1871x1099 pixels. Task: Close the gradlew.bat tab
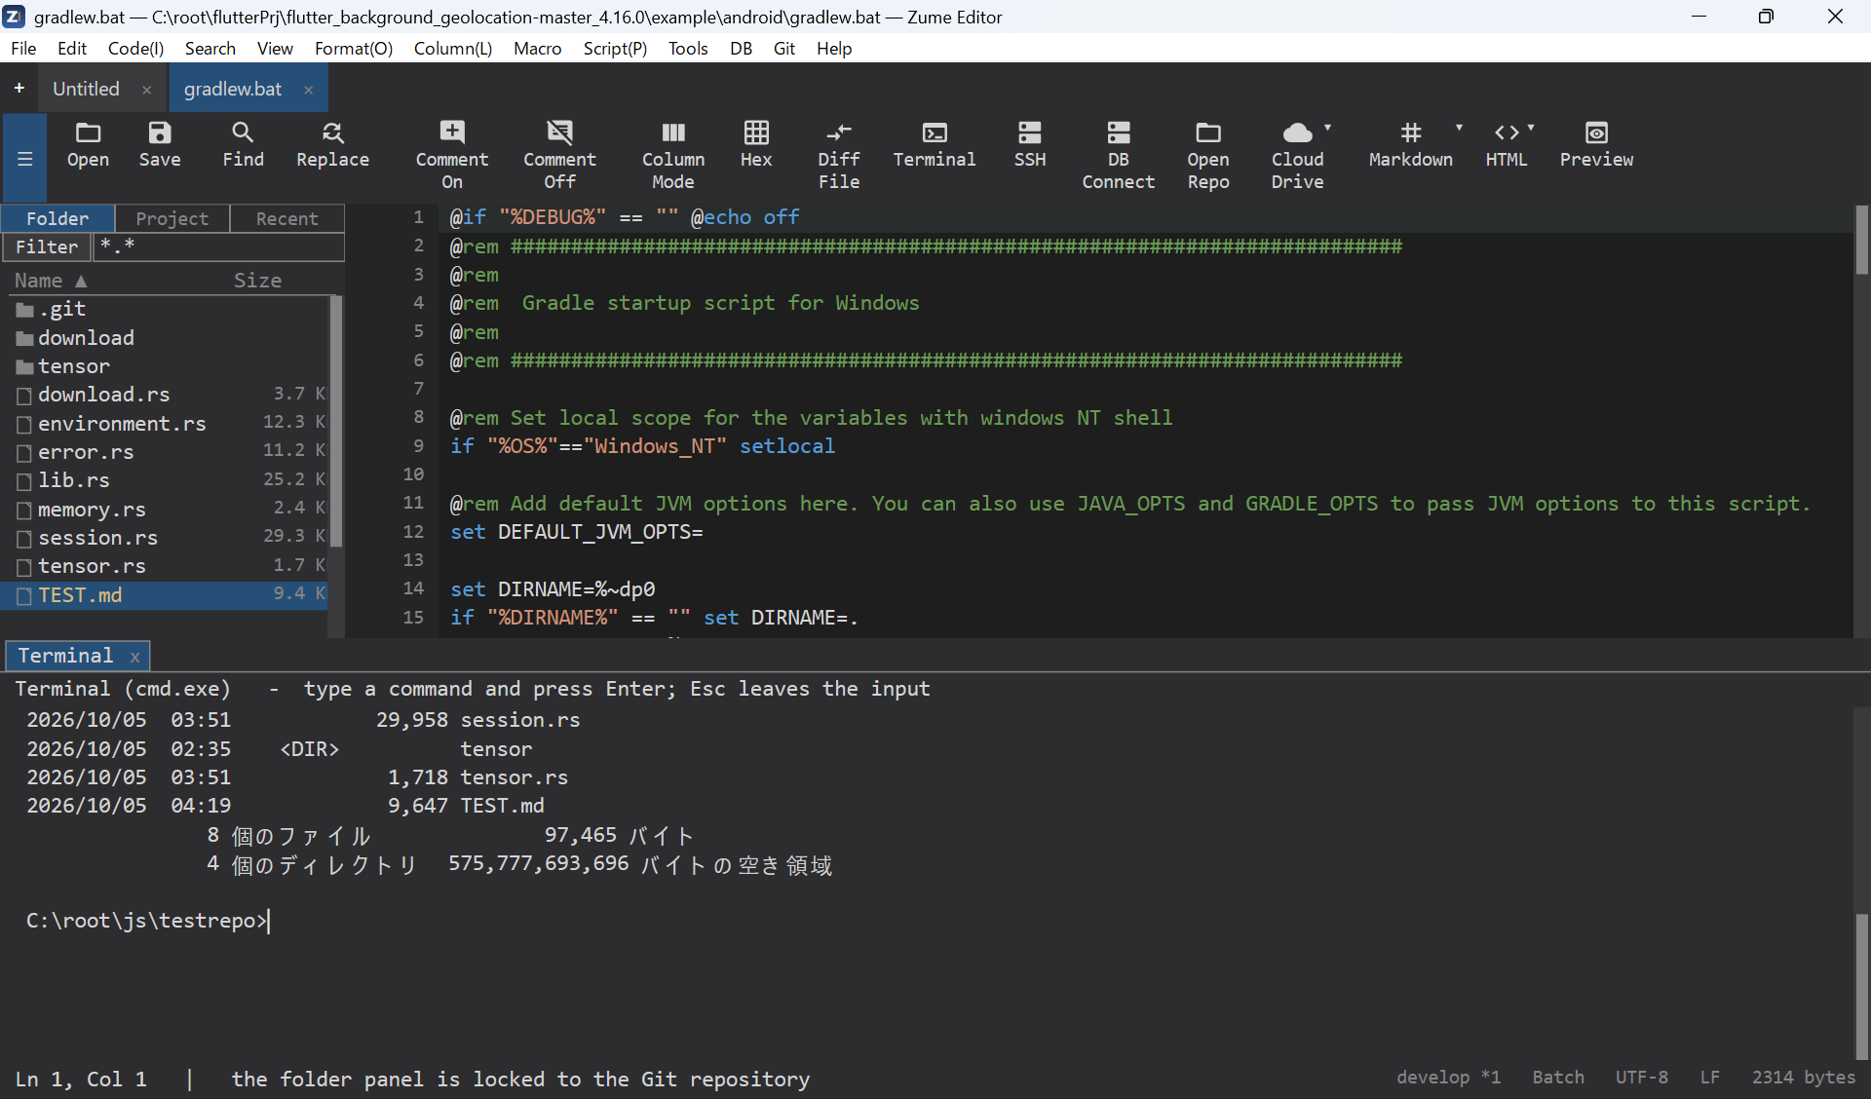pos(309,90)
